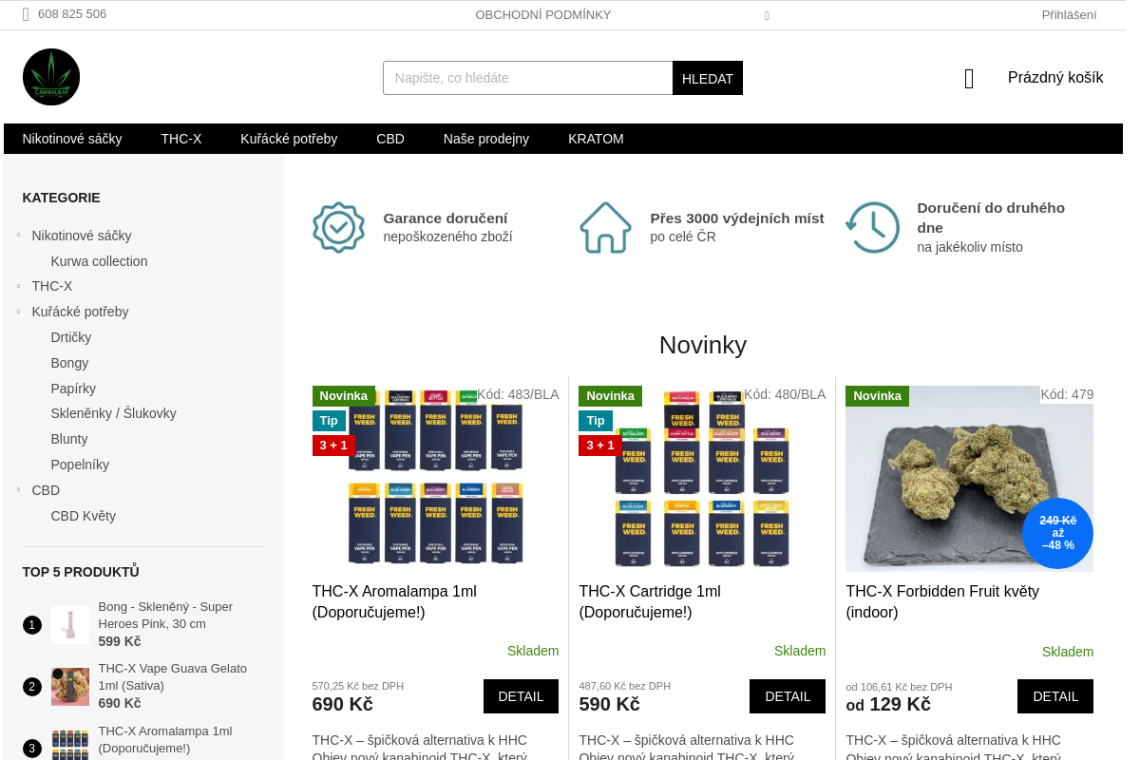
Task: Open Forbidden Fruit květy product photo
Action: click(x=970, y=479)
